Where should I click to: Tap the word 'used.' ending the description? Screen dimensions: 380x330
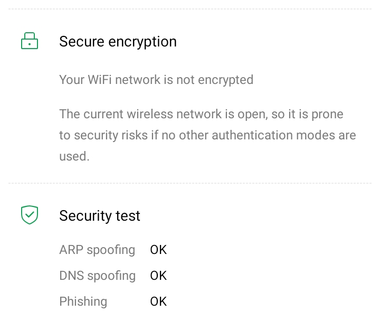74,156
